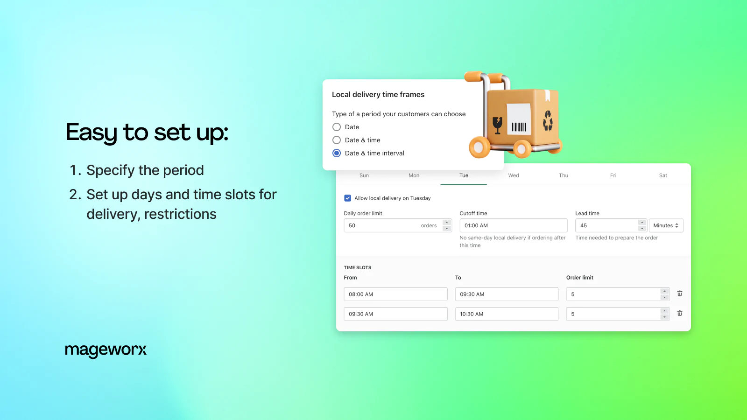This screenshot has height=420, width=747.
Task: Select the Date & time interval option
Action: pos(337,153)
